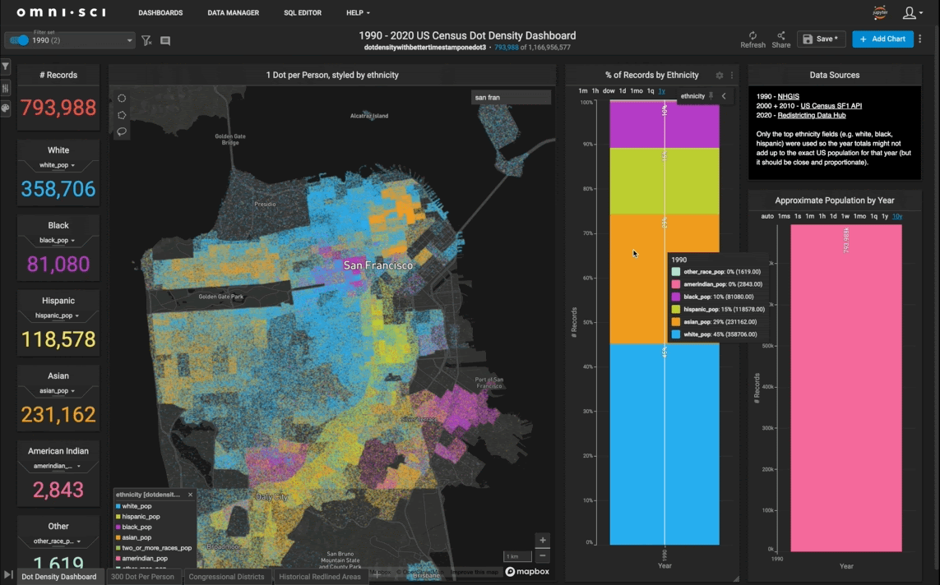Select the polygon selection tool on map
The height and width of the screenshot is (585, 940).
(122, 115)
